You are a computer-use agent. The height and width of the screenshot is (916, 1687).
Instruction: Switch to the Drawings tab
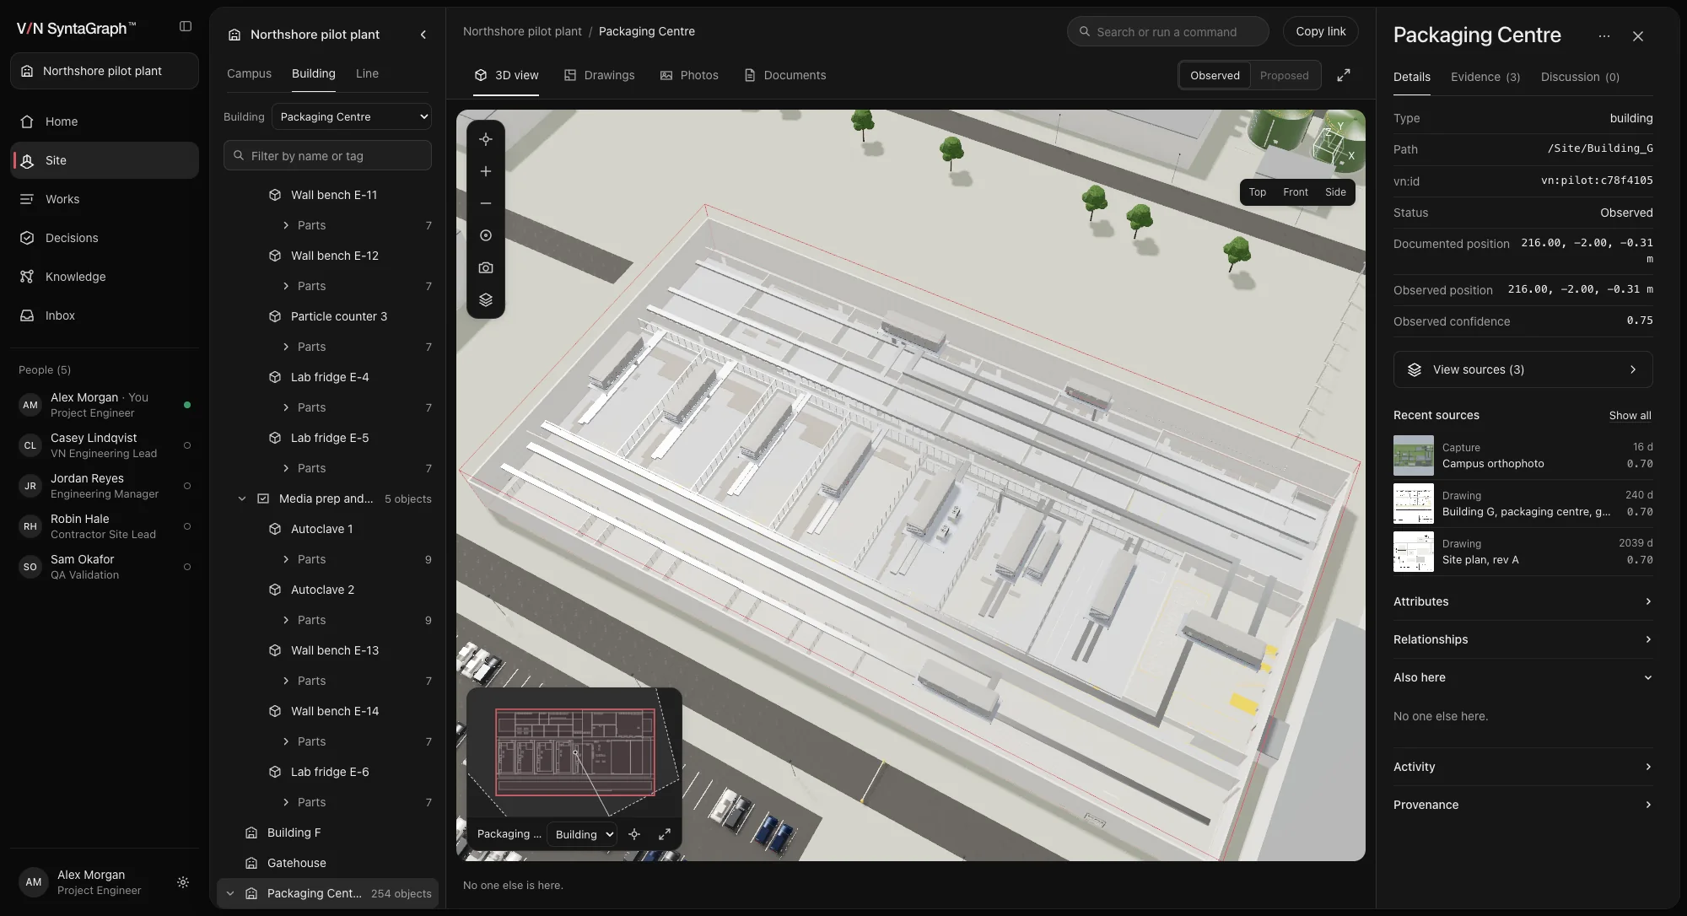click(599, 75)
